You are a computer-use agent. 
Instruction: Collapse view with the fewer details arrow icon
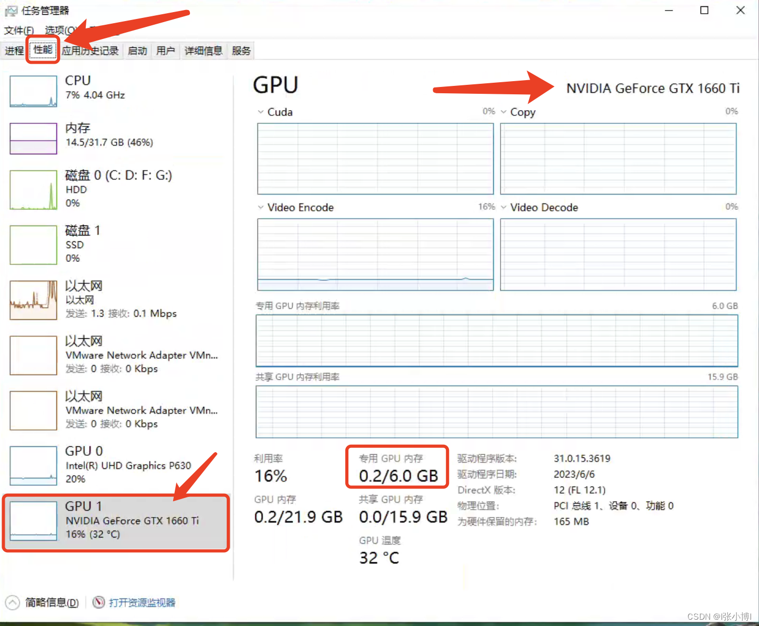[13, 602]
